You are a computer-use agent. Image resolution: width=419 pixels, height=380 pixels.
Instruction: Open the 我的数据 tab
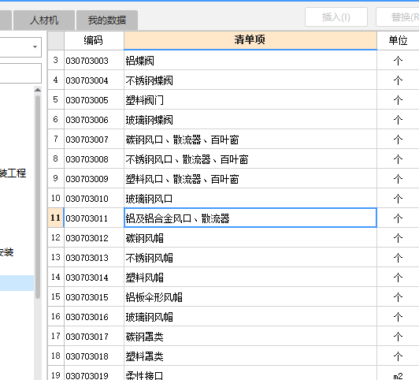107,20
